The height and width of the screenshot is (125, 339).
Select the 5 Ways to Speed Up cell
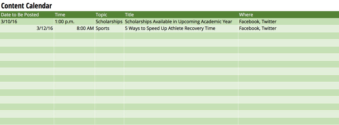170,28
